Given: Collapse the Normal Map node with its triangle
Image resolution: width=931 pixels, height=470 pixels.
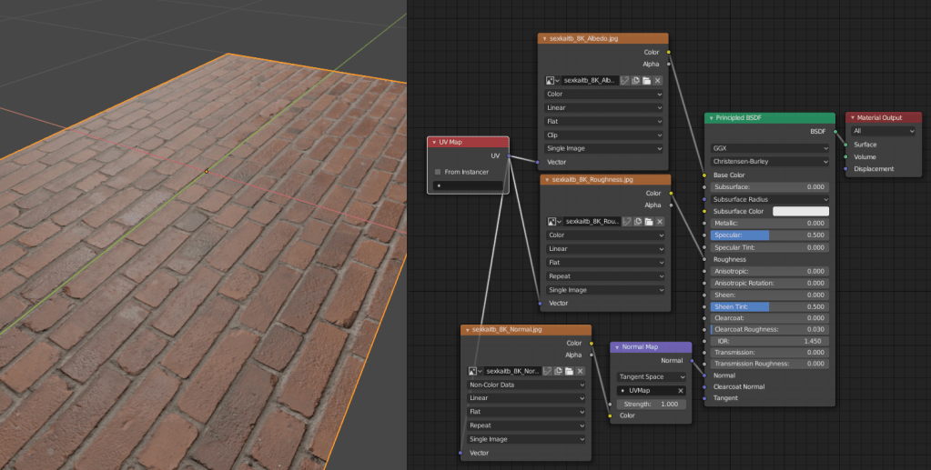Looking at the screenshot, I should [617, 346].
